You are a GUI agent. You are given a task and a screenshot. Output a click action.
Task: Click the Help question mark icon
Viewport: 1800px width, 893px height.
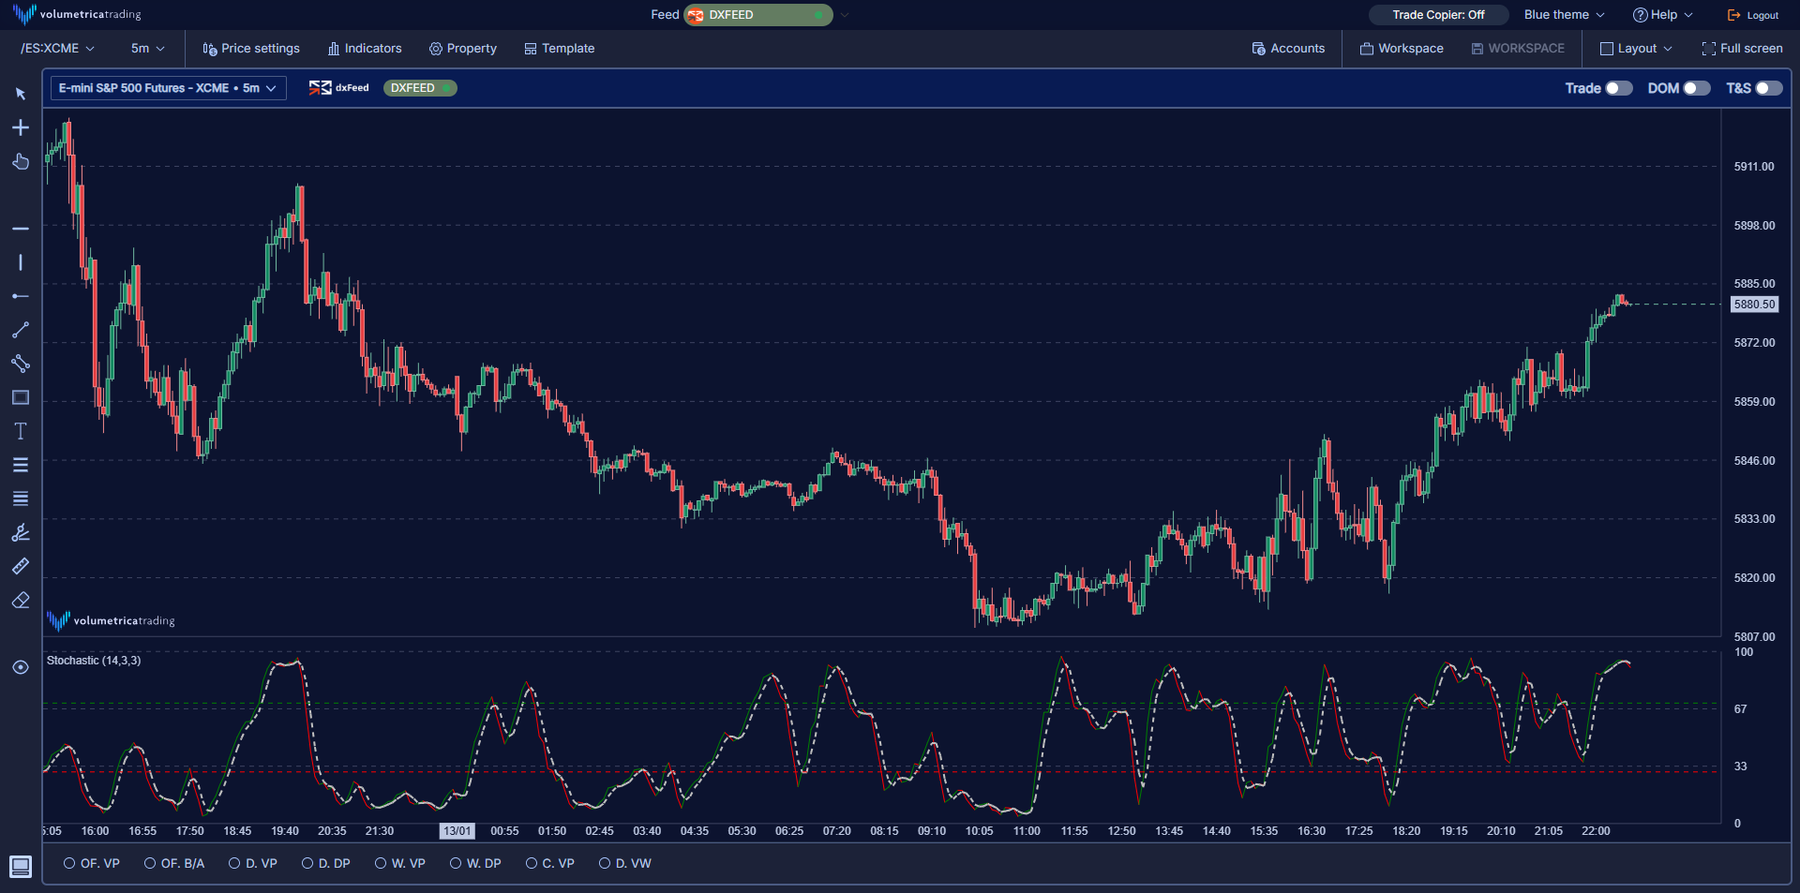[x=1641, y=15]
